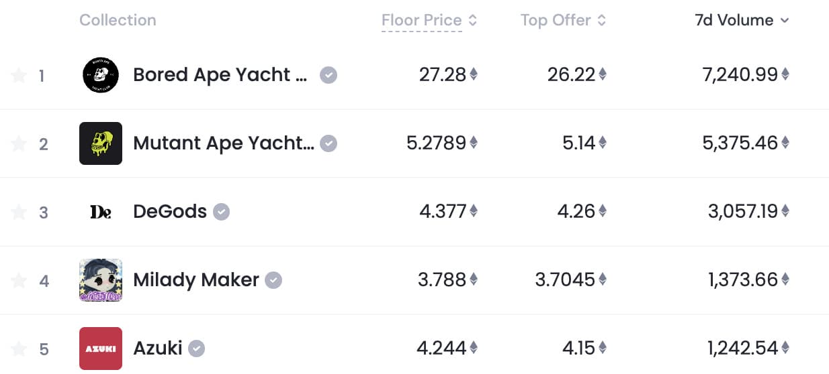
Task: Click the Collection column header
Action: click(118, 20)
